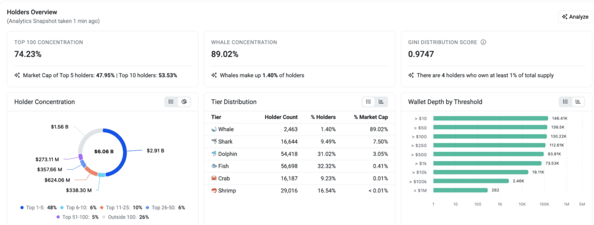Select Crab holder count 16,187
Screen dimensions: 594x225
[288, 179]
